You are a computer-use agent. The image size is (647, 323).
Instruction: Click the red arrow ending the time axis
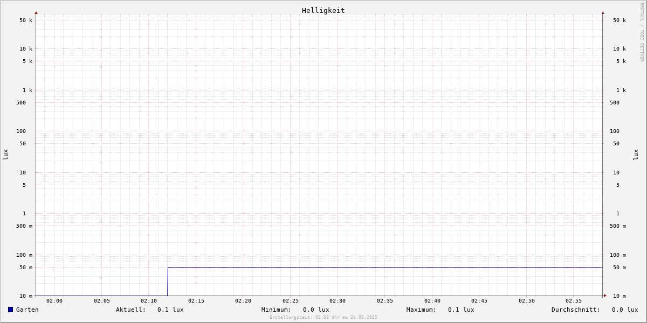click(x=605, y=296)
